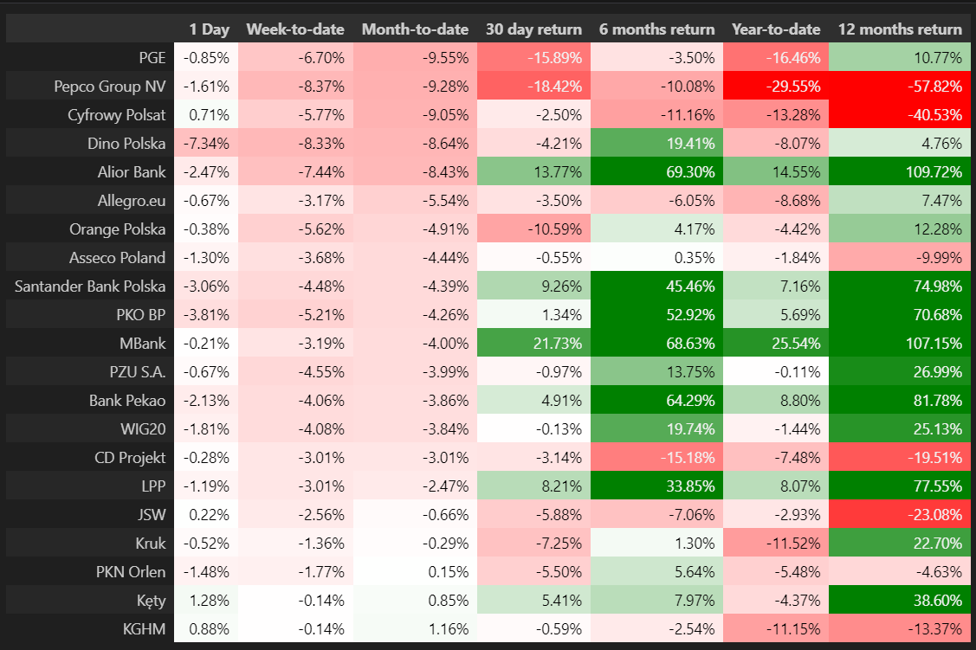Click the bright red -57.82% cell
The image size is (976, 650).
tap(900, 87)
